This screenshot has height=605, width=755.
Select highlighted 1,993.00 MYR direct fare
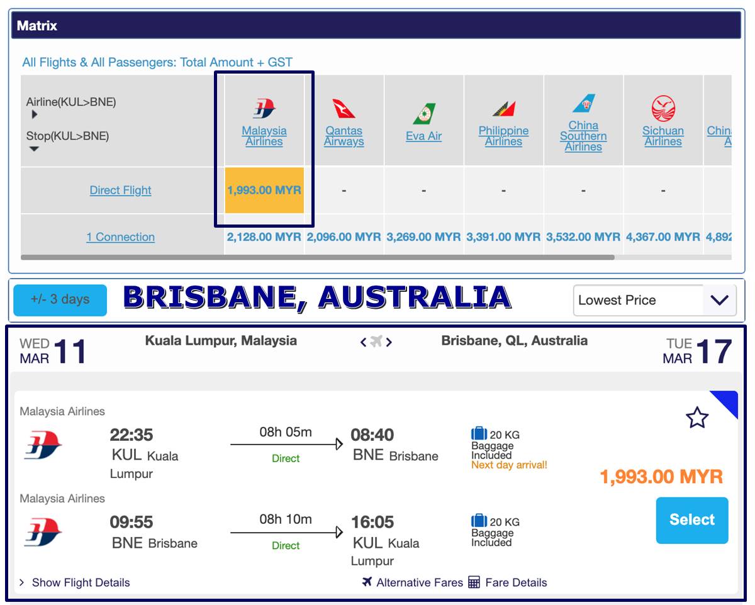coord(264,190)
